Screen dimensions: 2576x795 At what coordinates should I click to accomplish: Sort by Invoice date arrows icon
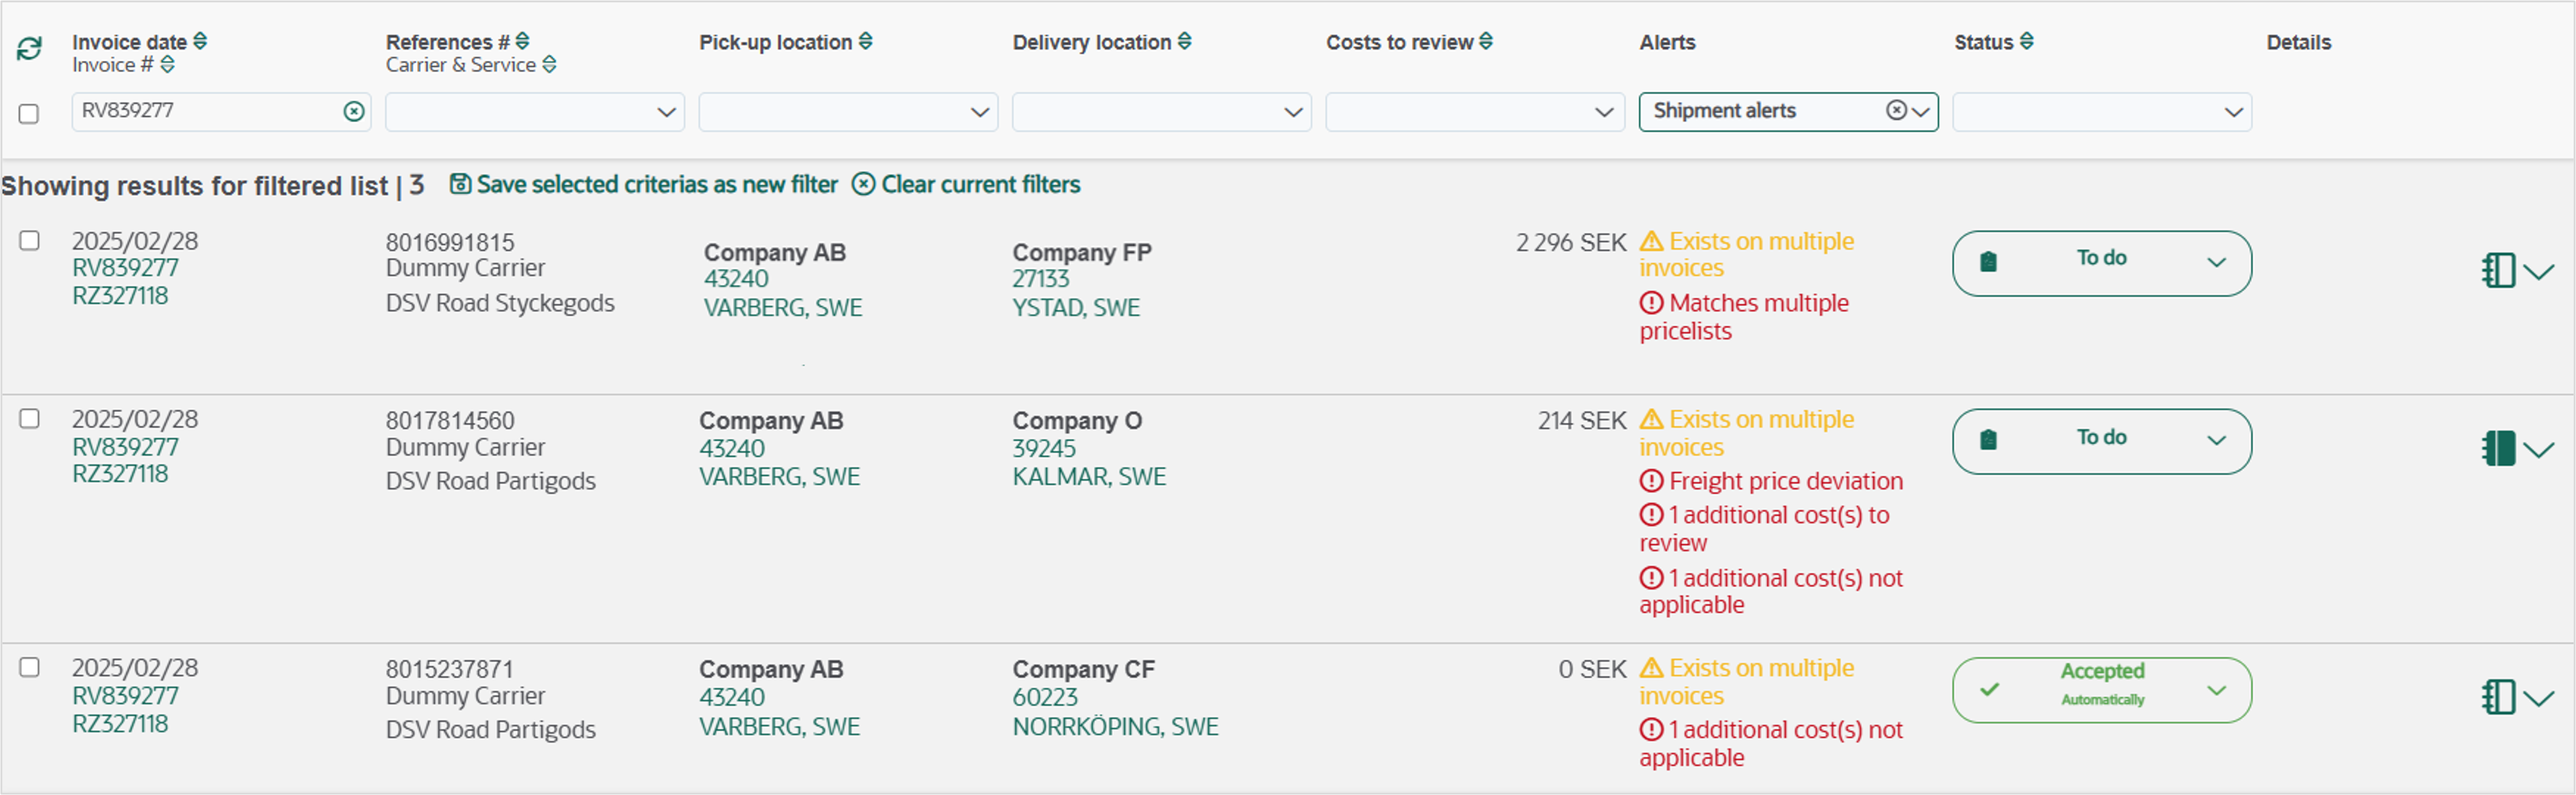point(200,41)
